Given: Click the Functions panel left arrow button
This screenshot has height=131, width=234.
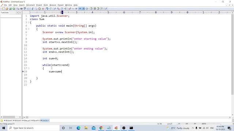Looking at the screenshot, I should [17, 13].
